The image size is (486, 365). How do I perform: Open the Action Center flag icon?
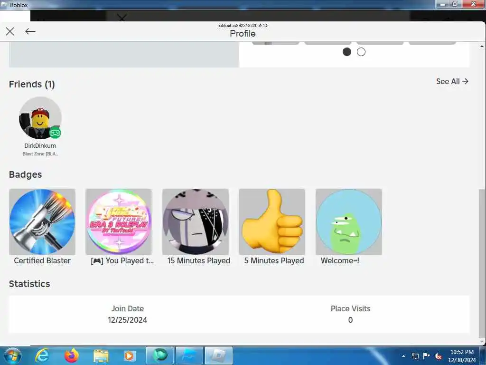[427, 355]
